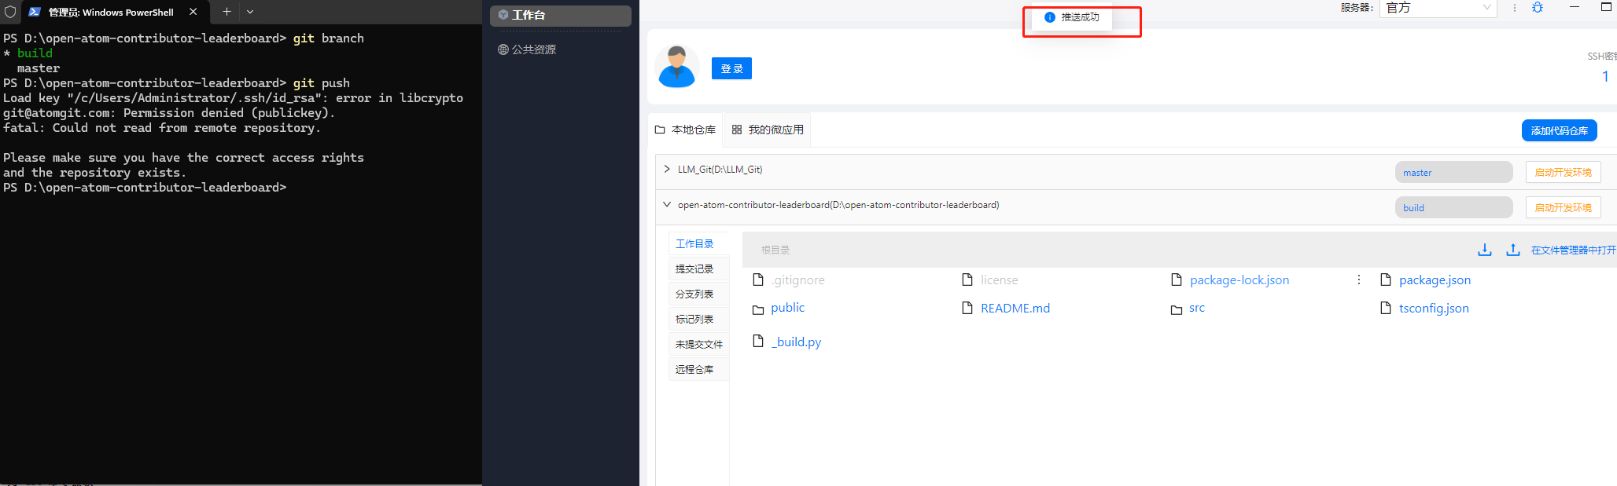Click the PowerShell icon in terminal tab

tap(35, 12)
